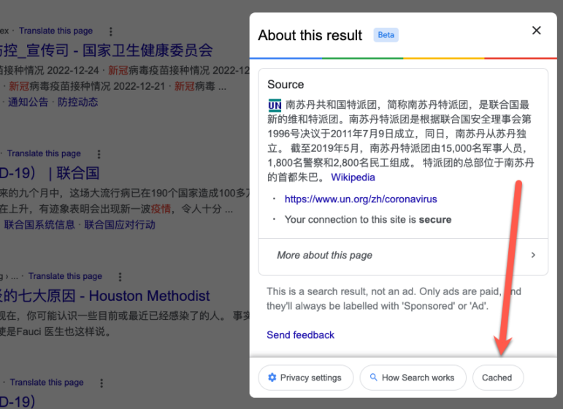The width and height of the screenshot is (563, 409).
Task: Open Privacy settings button
Action: [x=305, y=378]
